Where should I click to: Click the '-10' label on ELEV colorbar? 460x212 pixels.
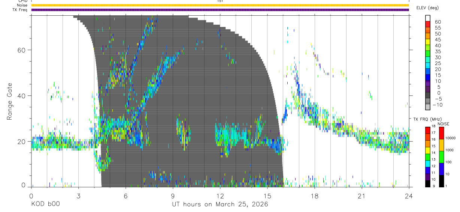(x=438, y=105)
